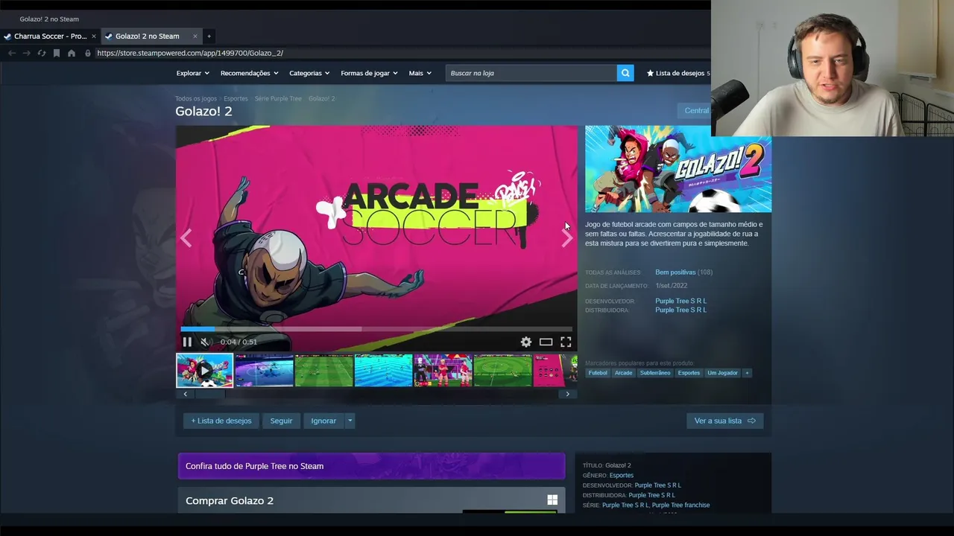Open Formas de jogar dropdown
Viewport: 954px width, 536px height.
pyautogui.click(x=369, y=73)
